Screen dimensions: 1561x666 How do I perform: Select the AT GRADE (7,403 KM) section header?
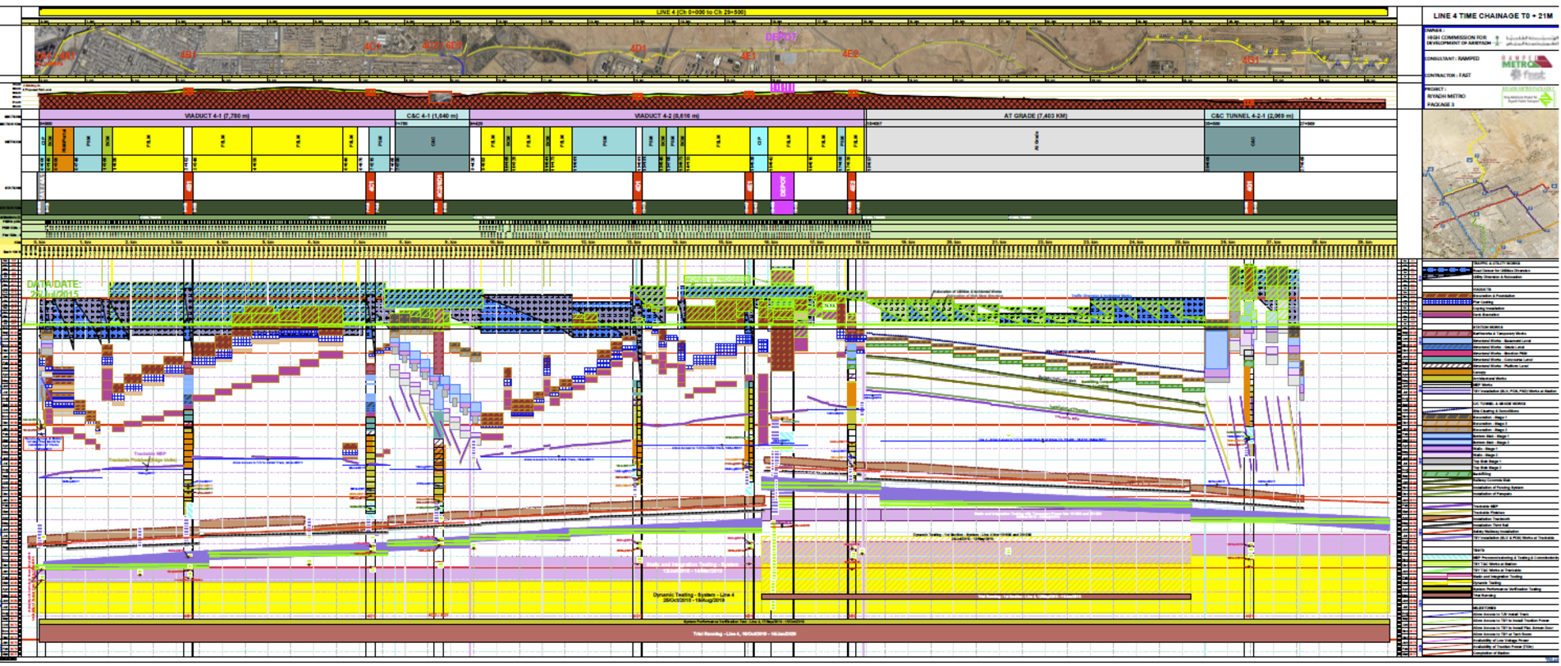pyautogui.click(x=1035, y=116)
